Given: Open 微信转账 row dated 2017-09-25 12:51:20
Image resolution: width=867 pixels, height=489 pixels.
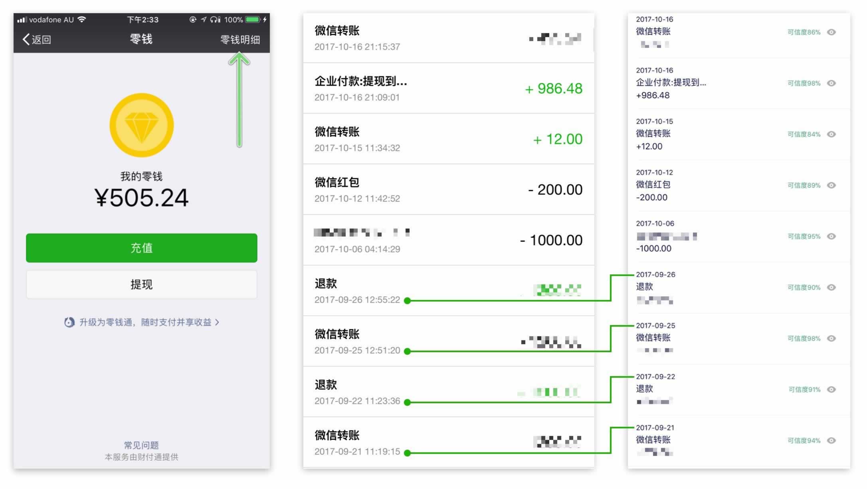Looking at the screenshot, I should point(448,341).
